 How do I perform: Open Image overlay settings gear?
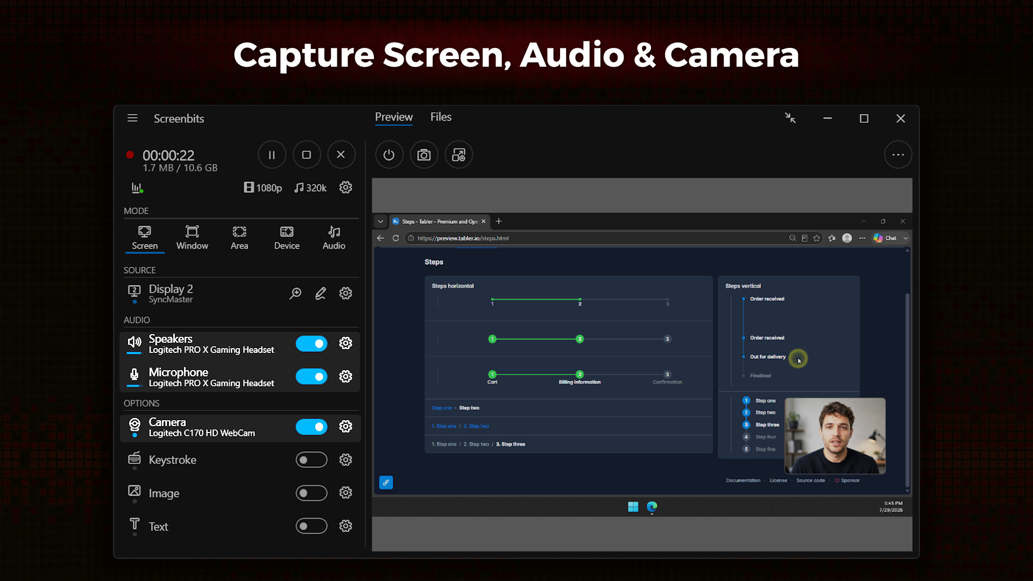(345, 493)
